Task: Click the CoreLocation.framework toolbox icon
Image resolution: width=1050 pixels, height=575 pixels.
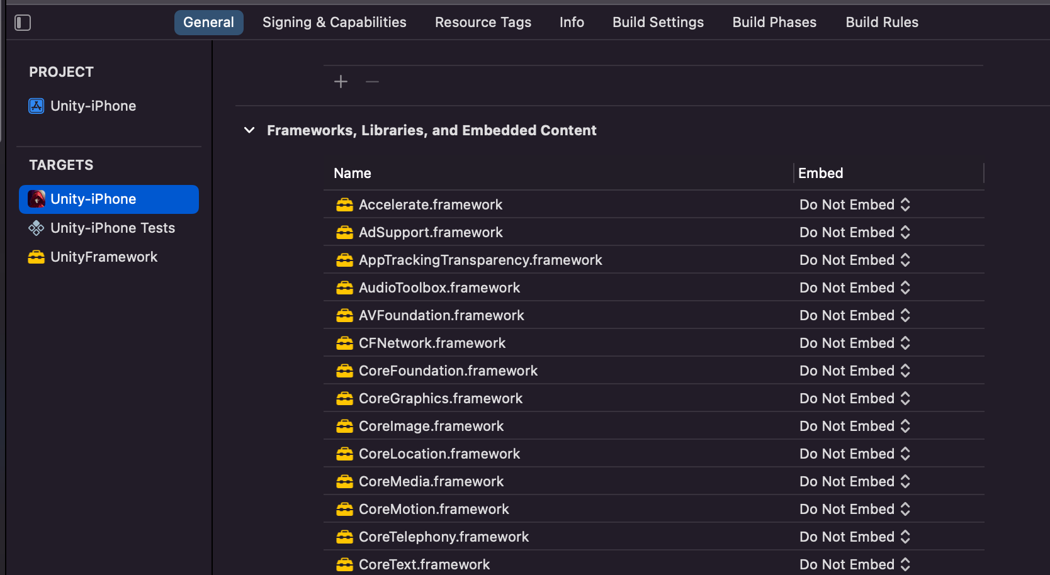Action: pyautogui.click(x=344, y=454)
